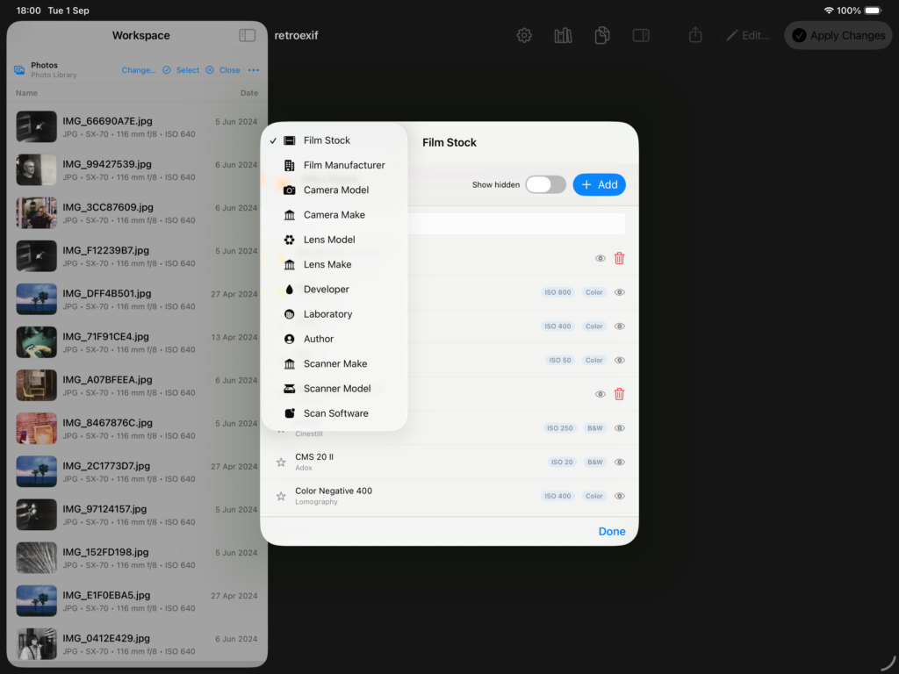
Task: Toggle eye icon beside first trash icon
Action: (x=601, y=259)
